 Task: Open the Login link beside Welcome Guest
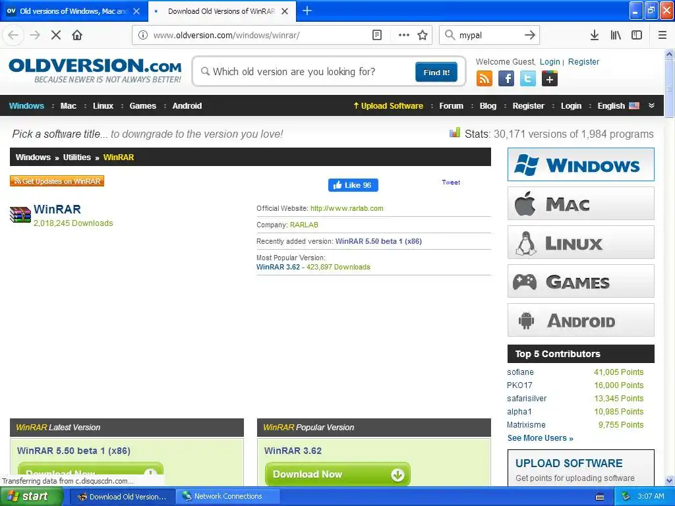click(550, 61)
